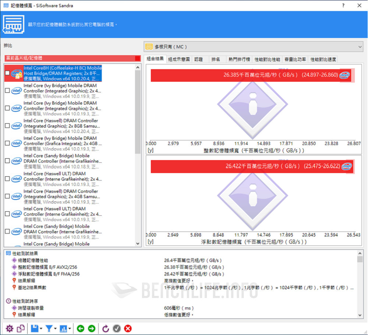This screenshot has width=368, height=335.
Task: Confirm results with the gray checkmark icon
Action: point(117,328)
